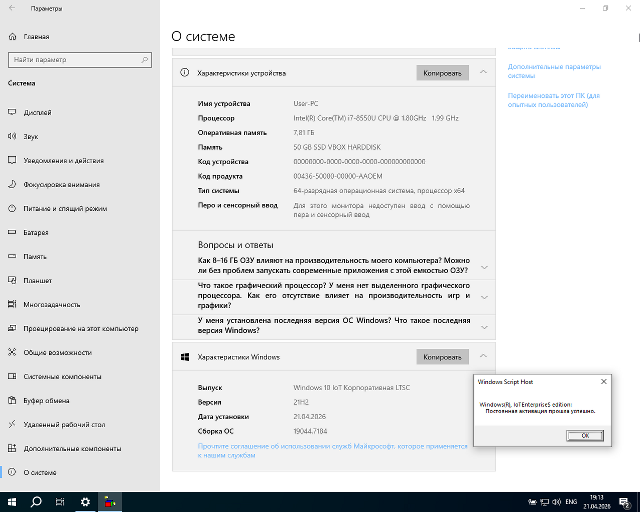Click network icon in system tray

[545, 502]
